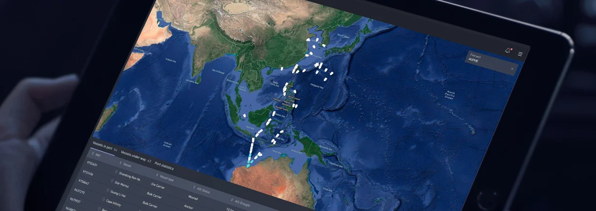This screenshot has width=596, height=211.
Task: Click IMO number 9702651
Action: click(92, 164)
